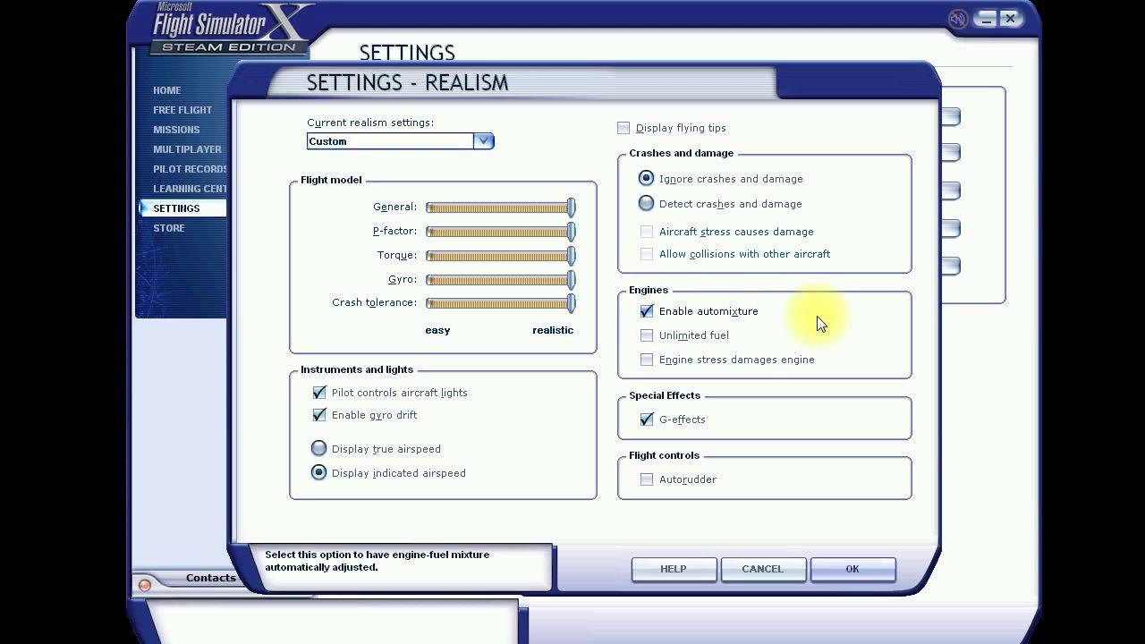1145x644 pixels.
Task: Open FREE FLIGHT in the sidebar
Action: coord(182,110)
